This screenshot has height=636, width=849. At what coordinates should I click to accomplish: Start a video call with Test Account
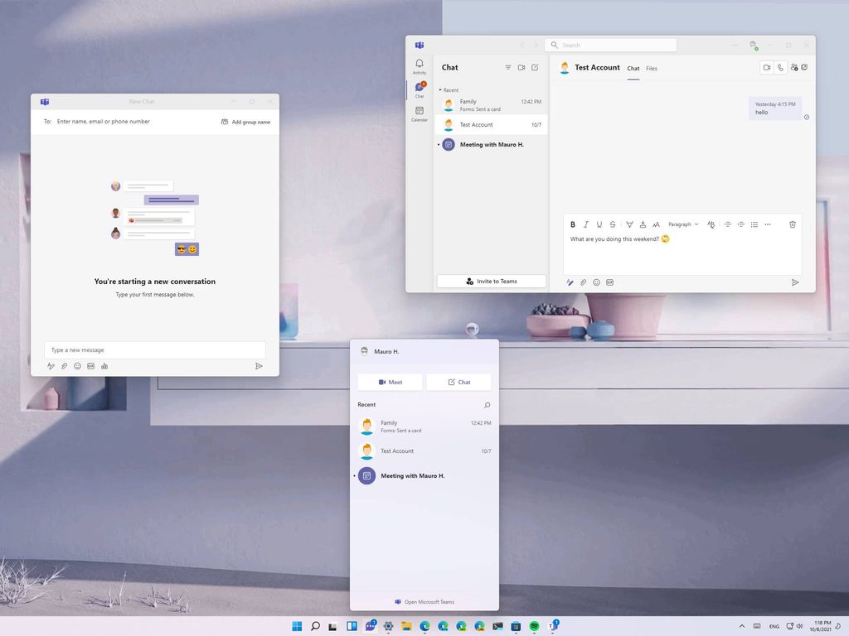coord(767,67)
